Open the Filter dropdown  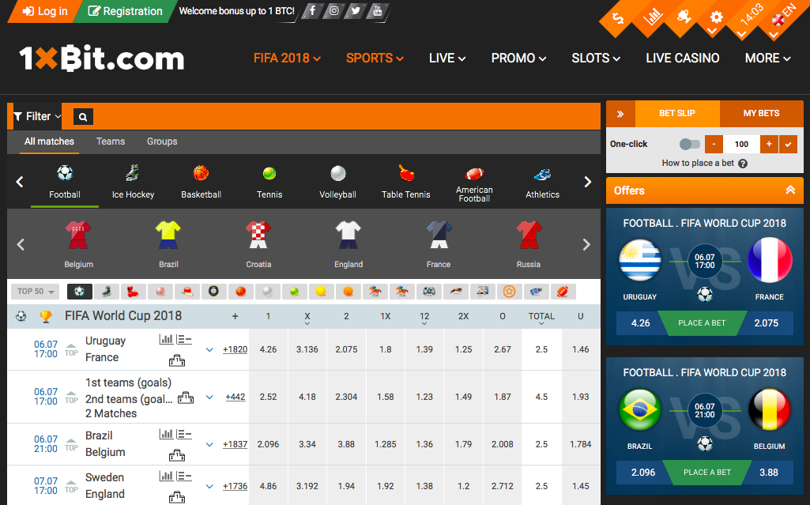pyautogui.click(x=36, y=116)
